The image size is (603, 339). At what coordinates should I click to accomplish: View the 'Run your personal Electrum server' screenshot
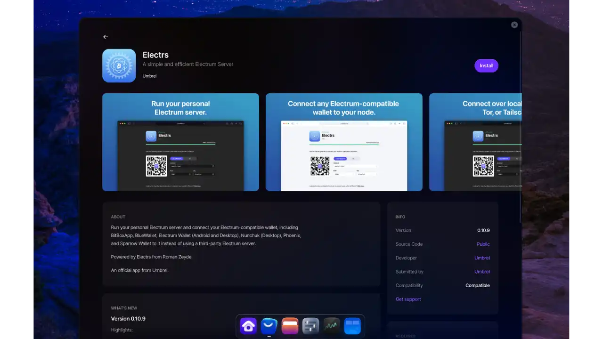(180, 142)
